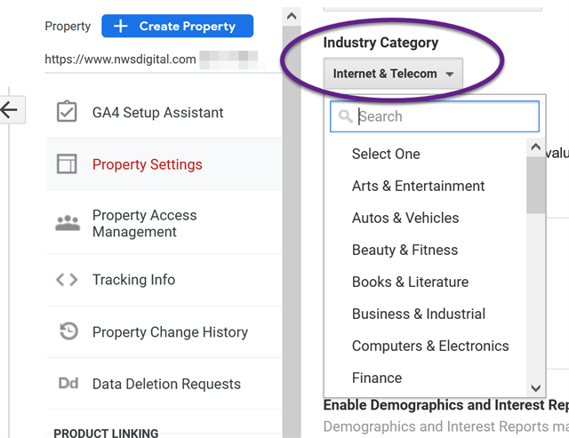
Task: Select Business & Industrial option
Action: (x=419, y=314)
